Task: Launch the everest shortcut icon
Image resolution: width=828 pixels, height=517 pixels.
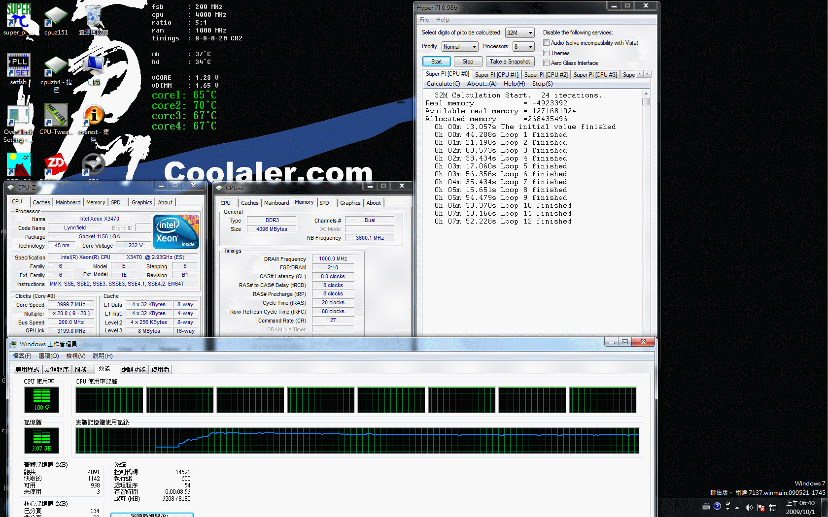Action: coord(94,115)
